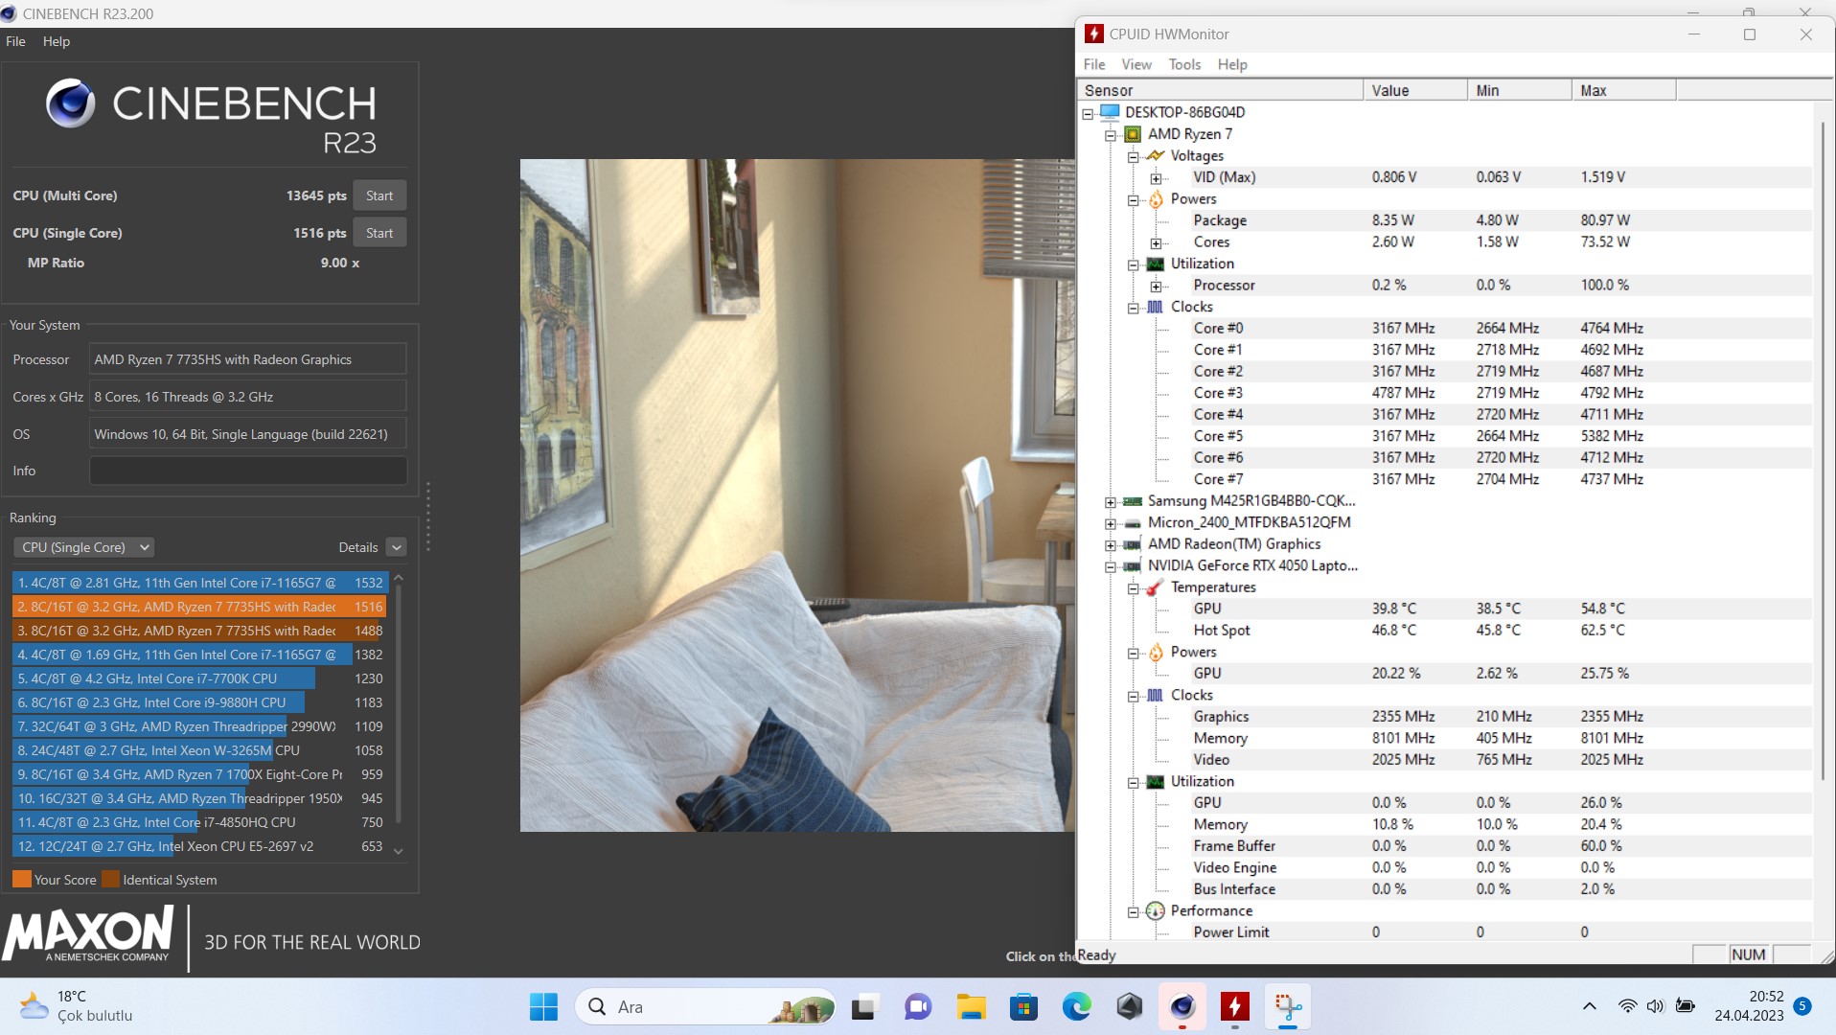
Task: Expand the Processor utilization entry
Action: [1157, 287]
